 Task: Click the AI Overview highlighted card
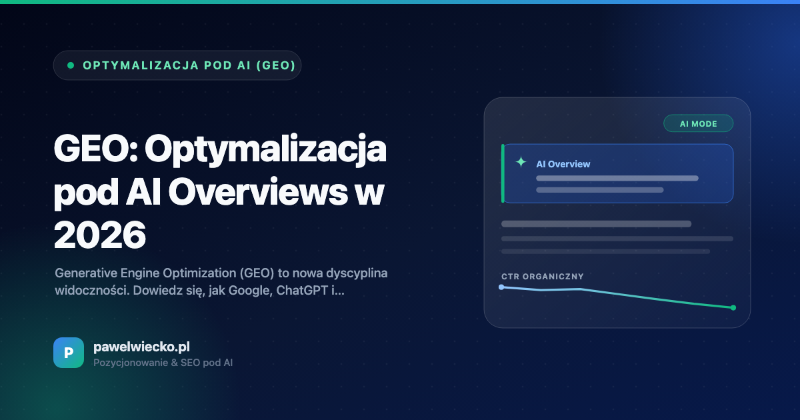(x=617, y=173)
